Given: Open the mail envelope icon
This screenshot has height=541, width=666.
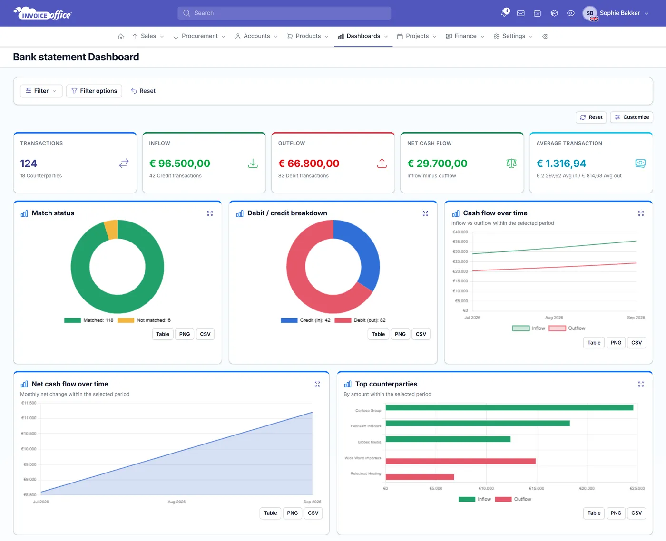Looking at the screenshot, I should click(x=521, y=13).
